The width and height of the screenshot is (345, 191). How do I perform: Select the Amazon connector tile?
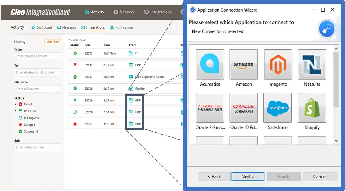pyautogui.click(x=244, y=64)
